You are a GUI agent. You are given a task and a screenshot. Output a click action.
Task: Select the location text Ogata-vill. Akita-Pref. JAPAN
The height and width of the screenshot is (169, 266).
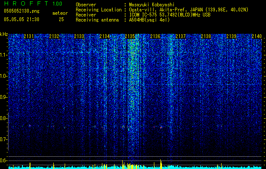click(165, 10)
